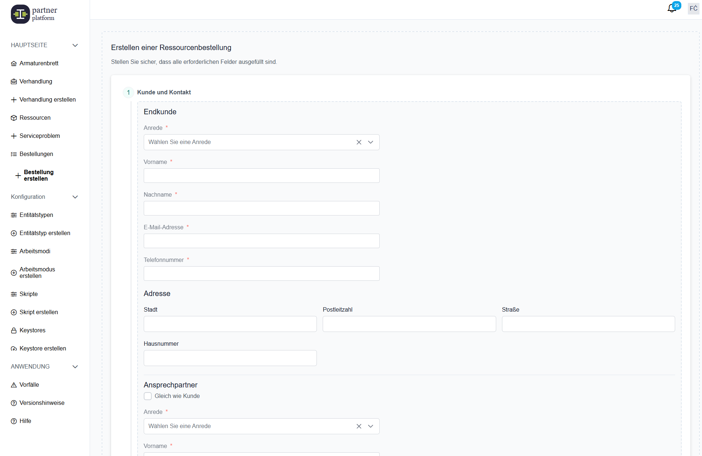The width and height of the screenshot is (702, 456).
Task: Open the FC user avatar
Action: click(x=693, y=8)
